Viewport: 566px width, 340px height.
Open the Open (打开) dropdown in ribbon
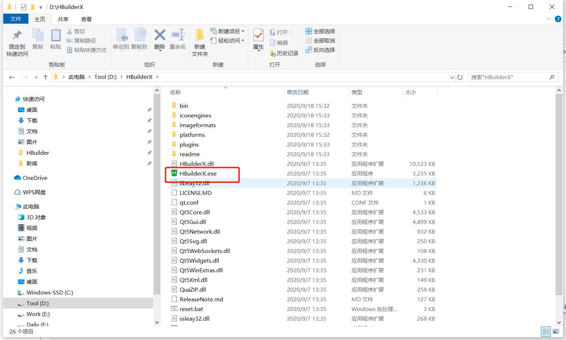coord(281,32)
